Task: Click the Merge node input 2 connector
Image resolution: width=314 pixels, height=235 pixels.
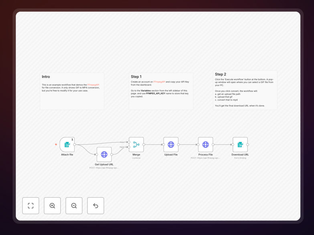Action: point(129,147)
